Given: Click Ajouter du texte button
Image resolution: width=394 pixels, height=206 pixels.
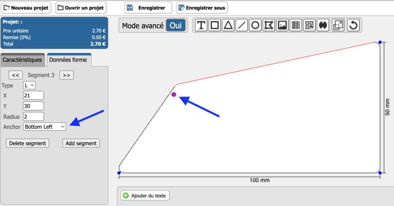Looking at the screenshot, I should coord(145,196).
